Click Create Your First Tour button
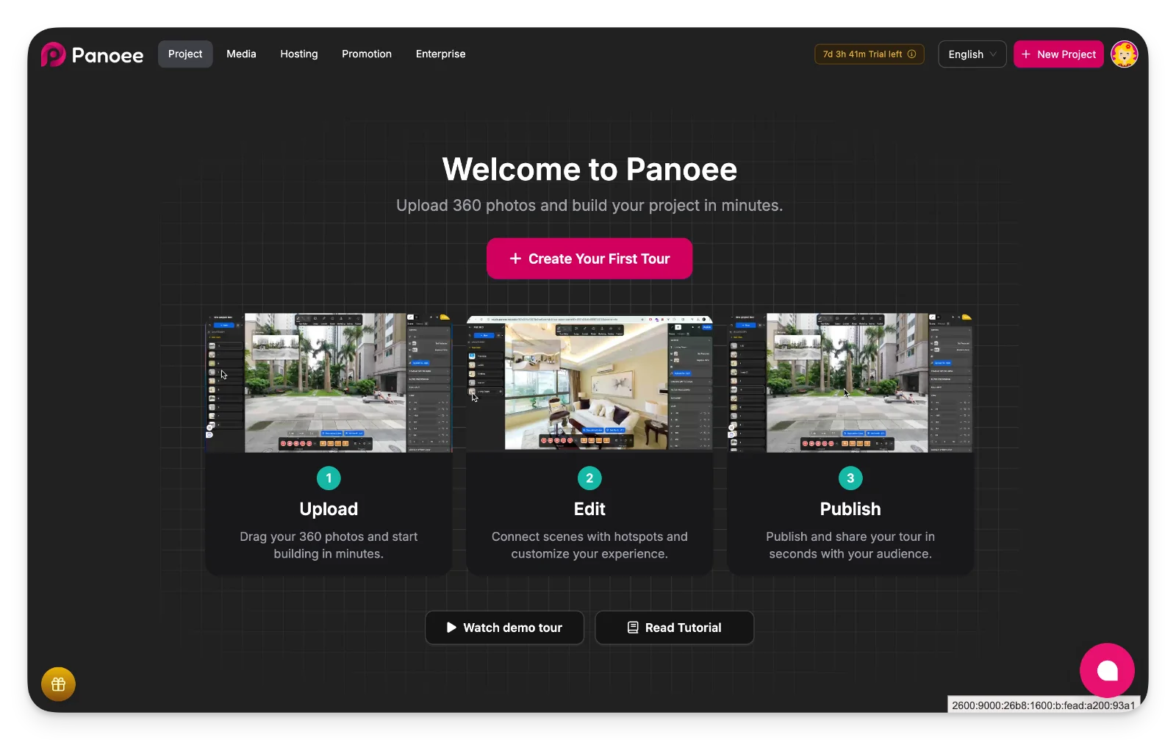Screen dimensions: 1176x740 coord(589,259)
